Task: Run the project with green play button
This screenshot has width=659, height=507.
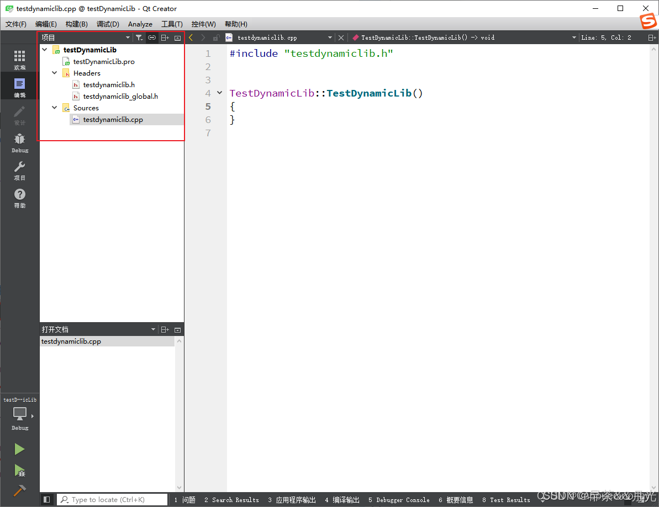Action: tap(19, 450)
